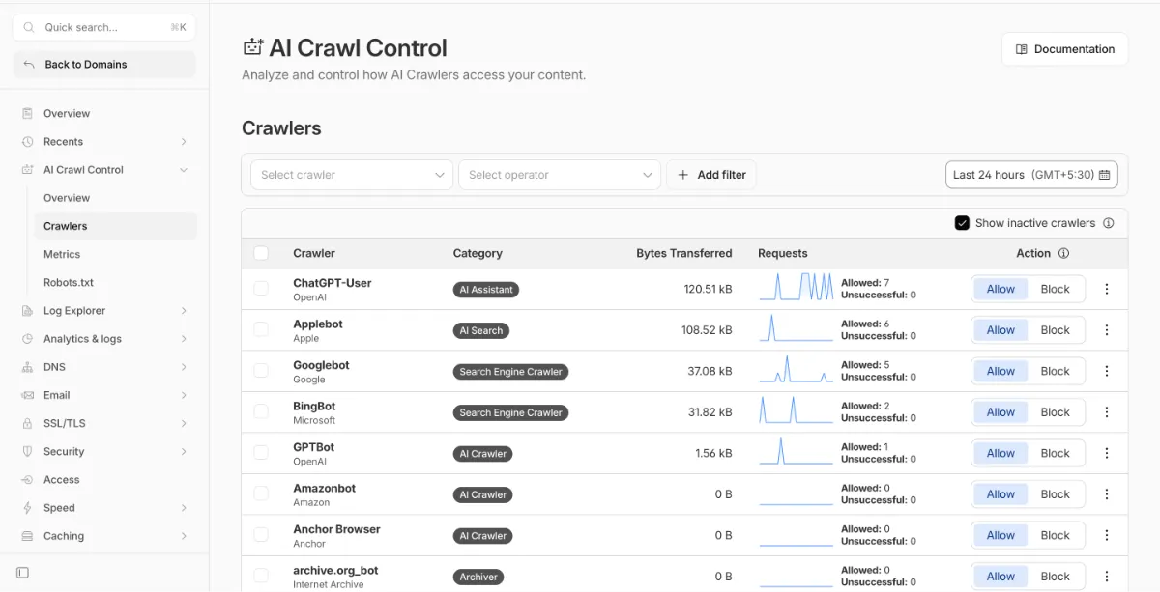Image resolution: width=1160 pixels, height=592 pixels.
Task: Collapse the sidebar using the bottom-left panel icon
Action: point(21,572)
